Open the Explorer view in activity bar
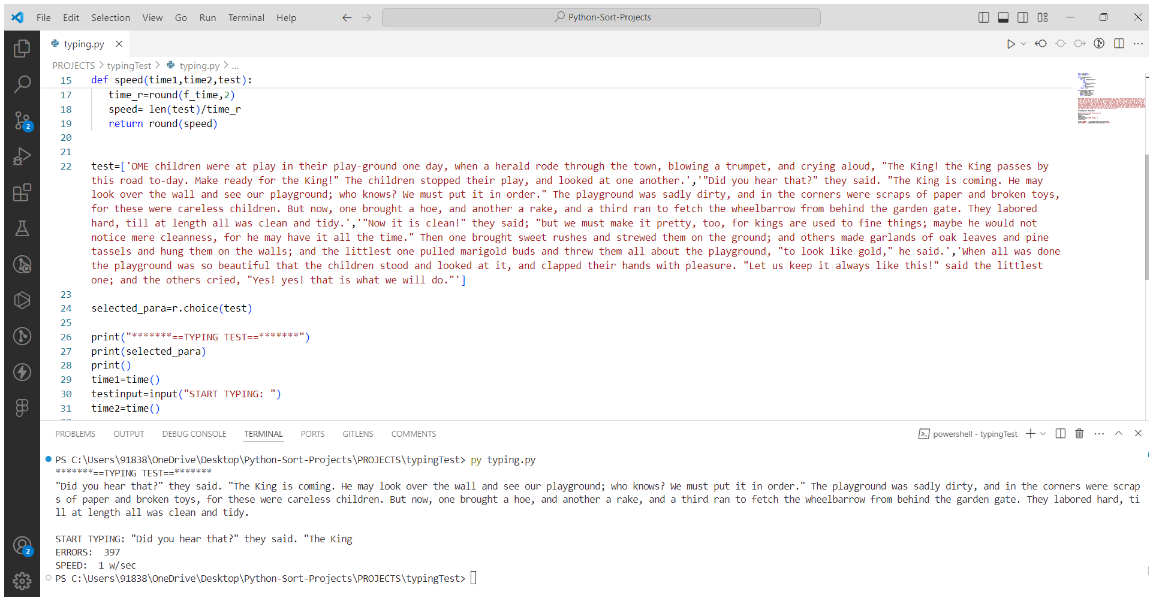Viewport: 1153px width, 601px height. 22,49
